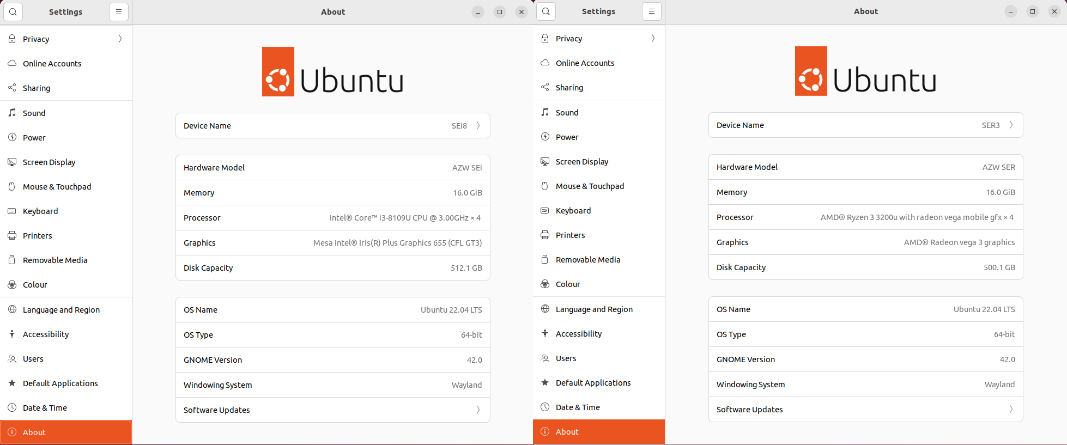Open hamburger menu in right Settings window
Image resolution: width=1067 pixels, height=445 pixels.
coord(652,11)
